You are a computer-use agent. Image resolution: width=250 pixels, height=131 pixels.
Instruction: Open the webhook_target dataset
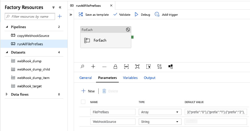pos(29,86)
